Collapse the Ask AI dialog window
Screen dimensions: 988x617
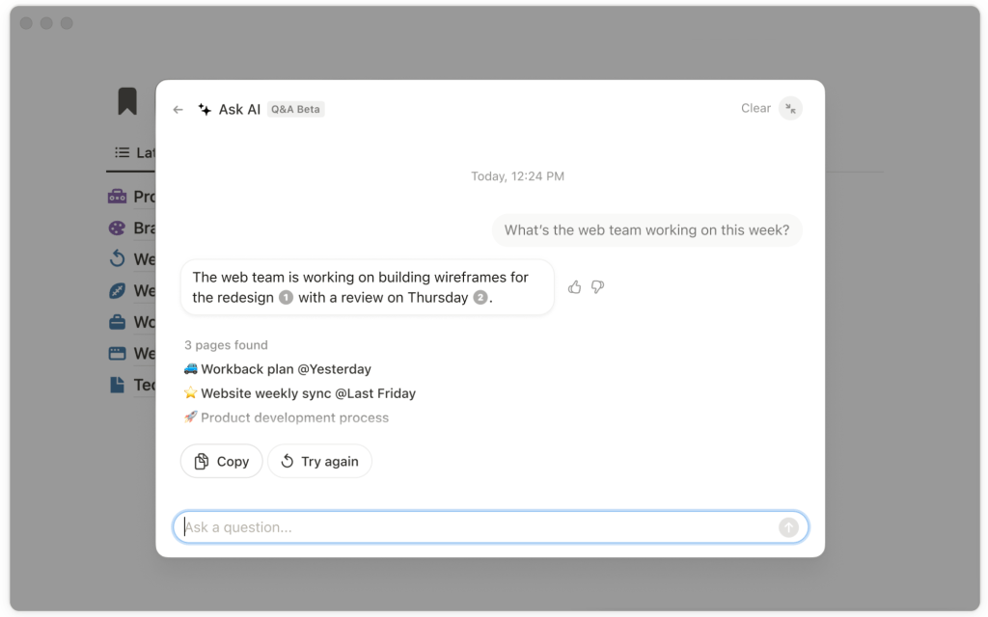pyautogui.click(x=790, y=109)
